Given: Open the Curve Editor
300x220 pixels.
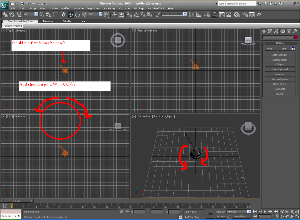Looking at the screenshot, I should [222, 15].
